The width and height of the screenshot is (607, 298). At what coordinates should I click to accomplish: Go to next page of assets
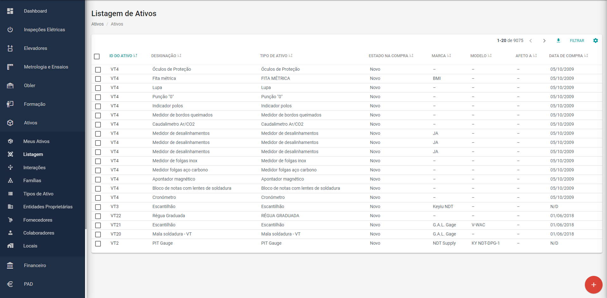tap(544, 41)
